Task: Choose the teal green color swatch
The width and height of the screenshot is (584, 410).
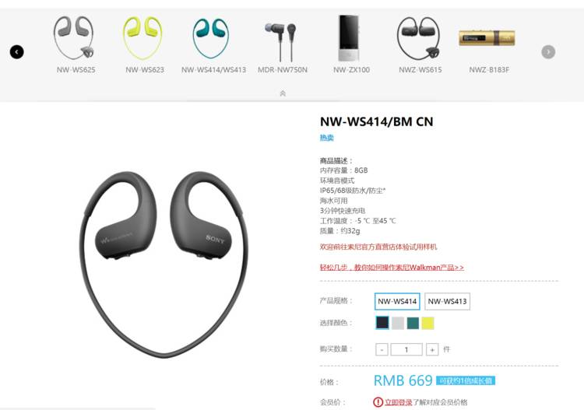Action: 413,323
